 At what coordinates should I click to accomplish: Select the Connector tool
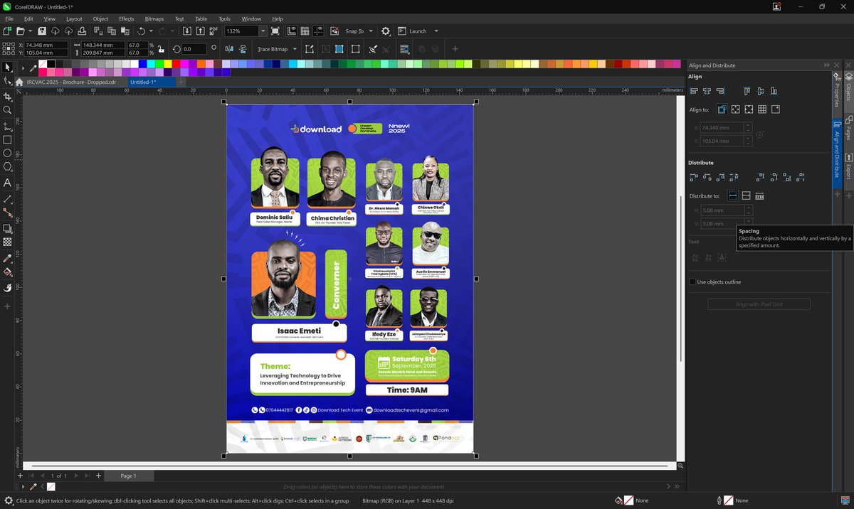[7, 213]
